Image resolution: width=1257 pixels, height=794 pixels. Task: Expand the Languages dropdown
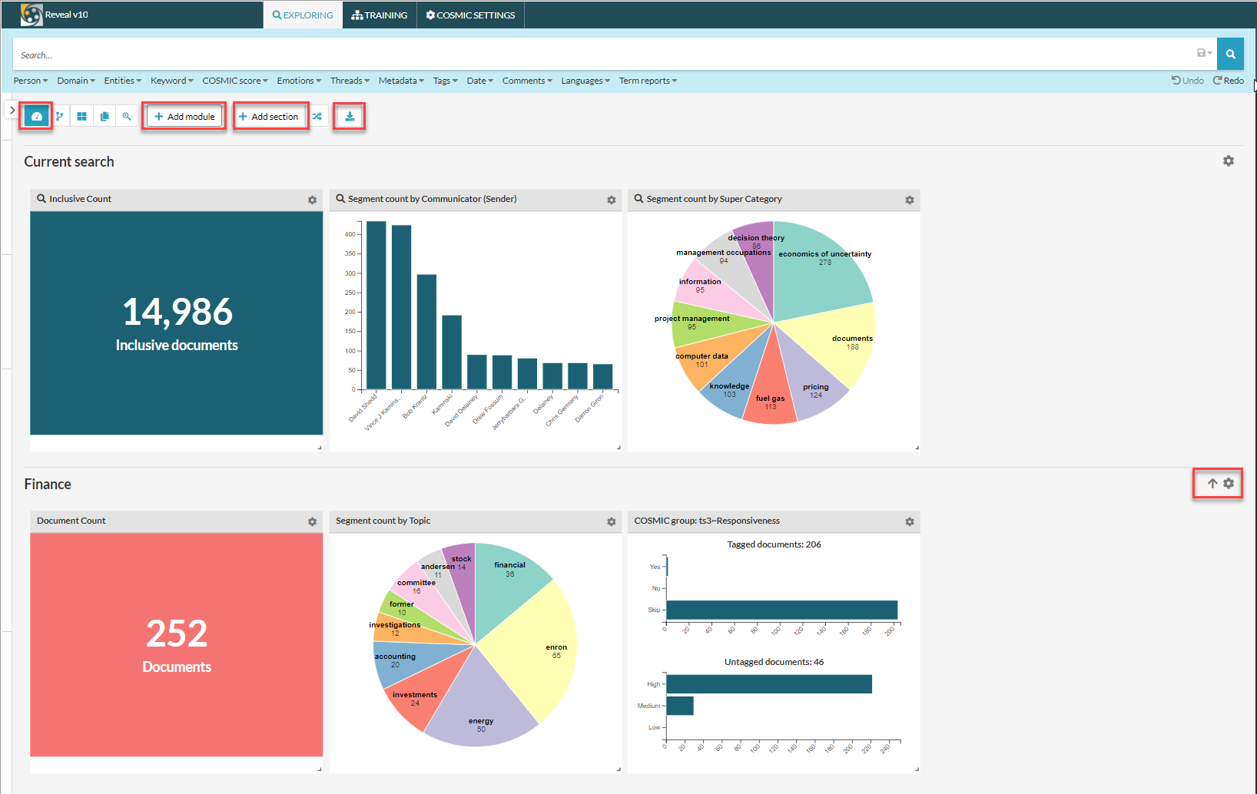pos(585,81)
